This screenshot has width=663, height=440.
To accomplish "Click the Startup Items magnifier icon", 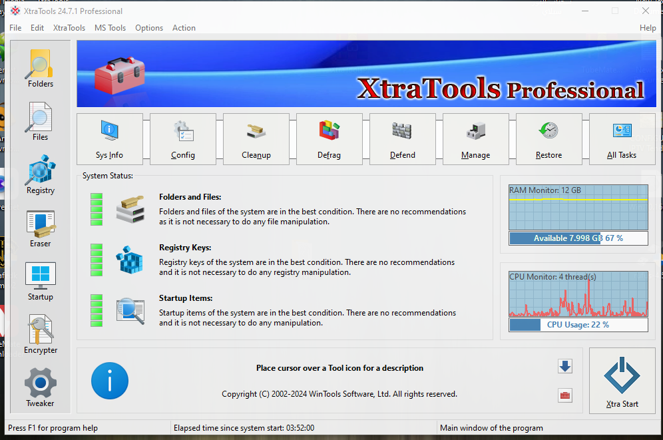I will click(130, 311).
